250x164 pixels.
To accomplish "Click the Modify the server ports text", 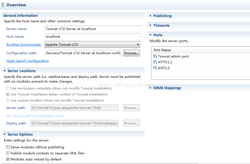I will click(x=169, y=41).
